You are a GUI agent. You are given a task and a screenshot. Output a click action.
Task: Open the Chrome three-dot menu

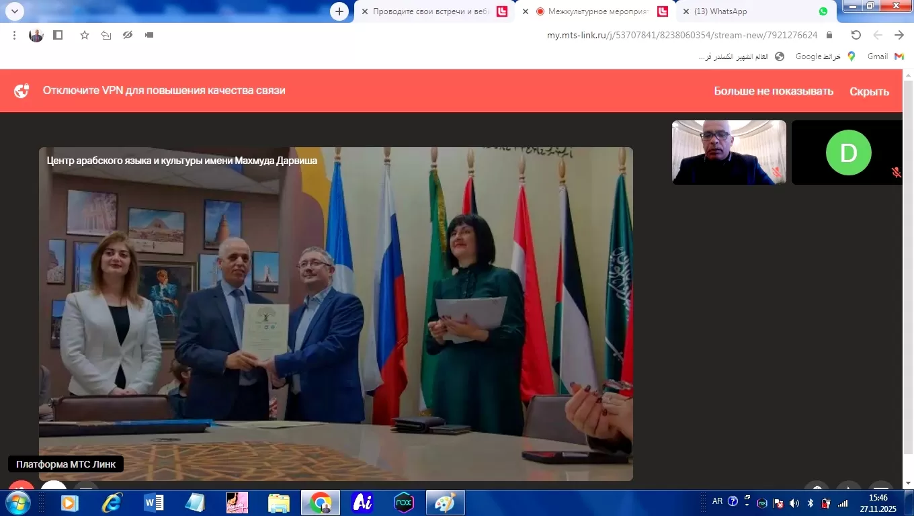(14, 35)
